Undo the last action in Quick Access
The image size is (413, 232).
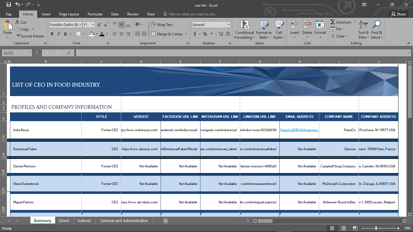[17, 5]
